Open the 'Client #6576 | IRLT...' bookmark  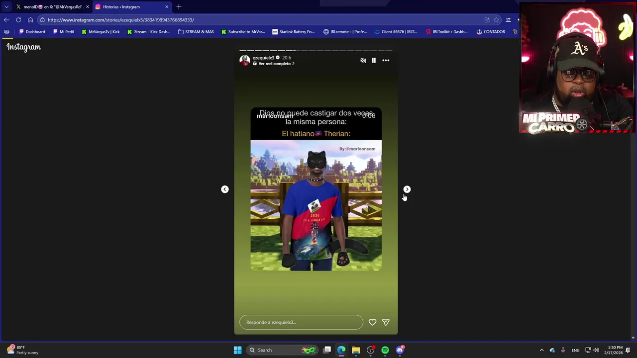point(396,32)
